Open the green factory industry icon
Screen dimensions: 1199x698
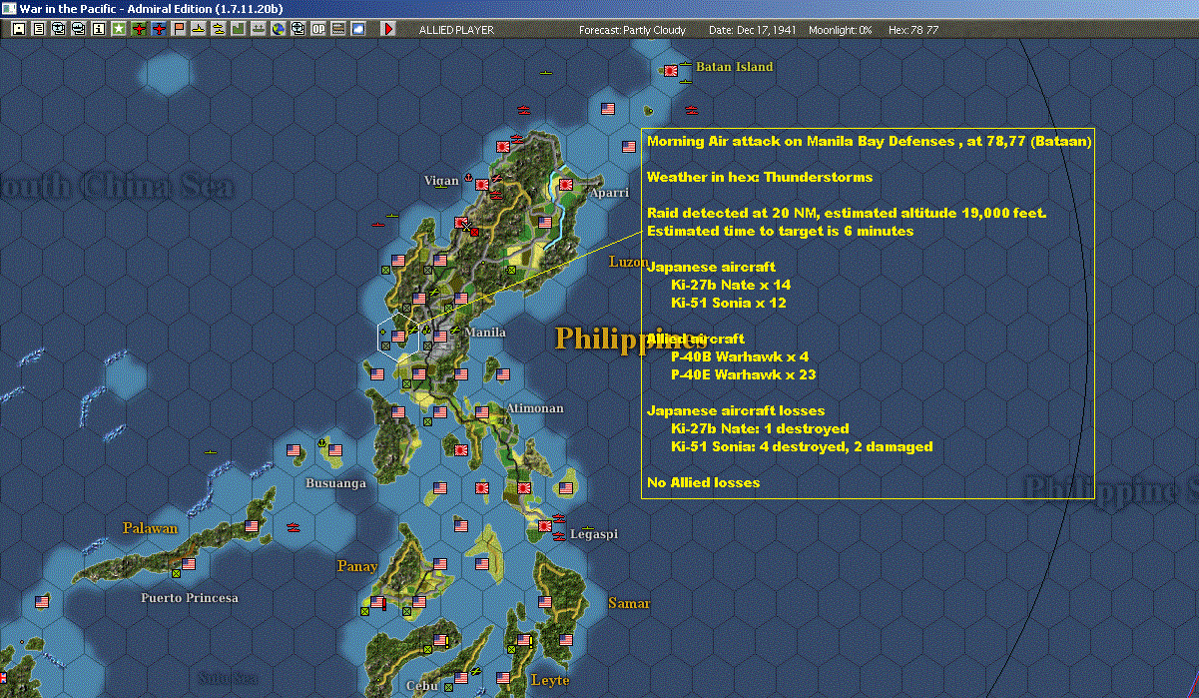tap(238, 29)
